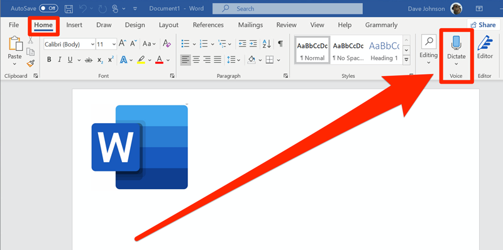Click the Touch/Mouse mode hand icon
Screen dimensions: 503x250
click(116, 9)
